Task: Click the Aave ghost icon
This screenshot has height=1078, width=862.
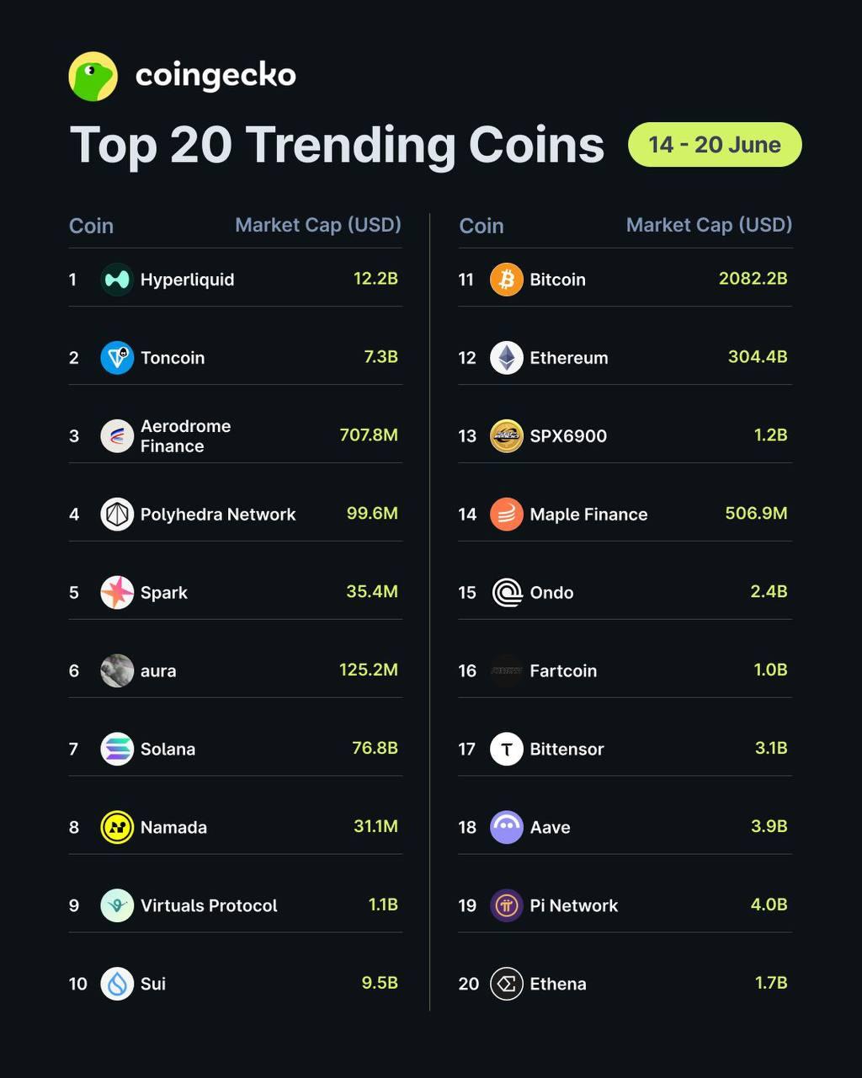Action: (507, 827)
